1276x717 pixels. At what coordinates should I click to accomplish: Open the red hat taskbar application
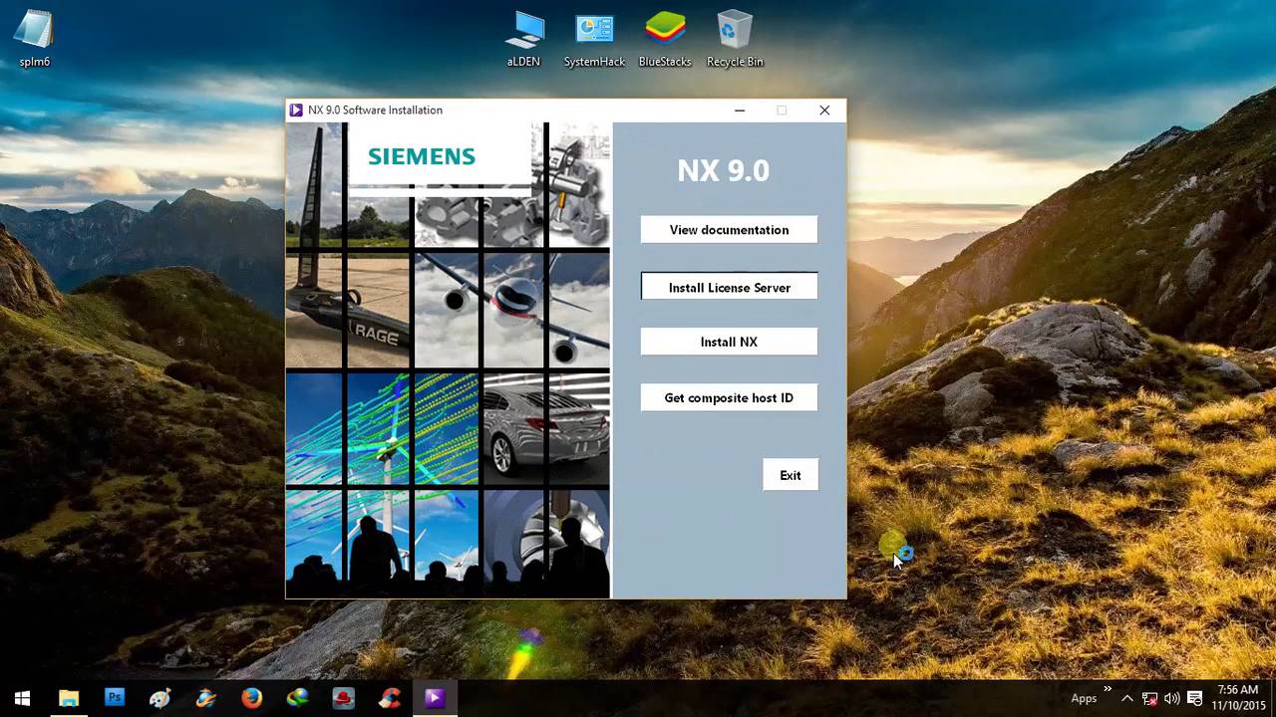pyautogui.click(x=343, y=698)
